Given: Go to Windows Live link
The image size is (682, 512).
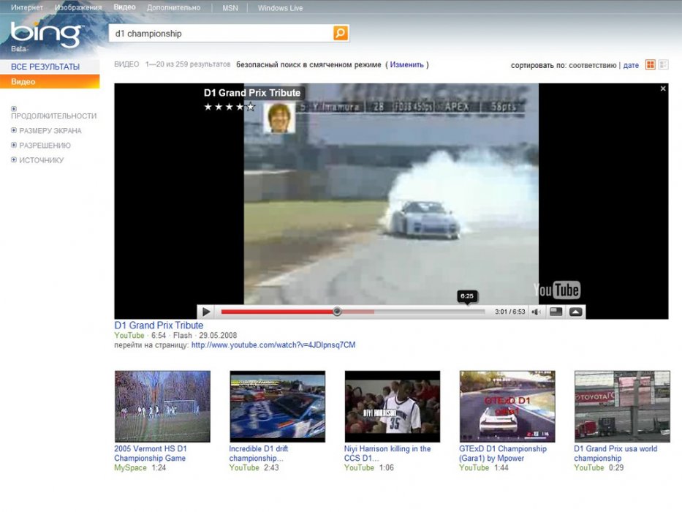Looking at the screenshot, I should (280, 8).
